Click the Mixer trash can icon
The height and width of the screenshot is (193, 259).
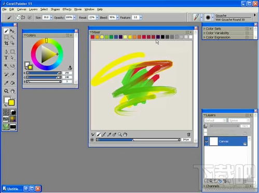[x=188, y=134]
